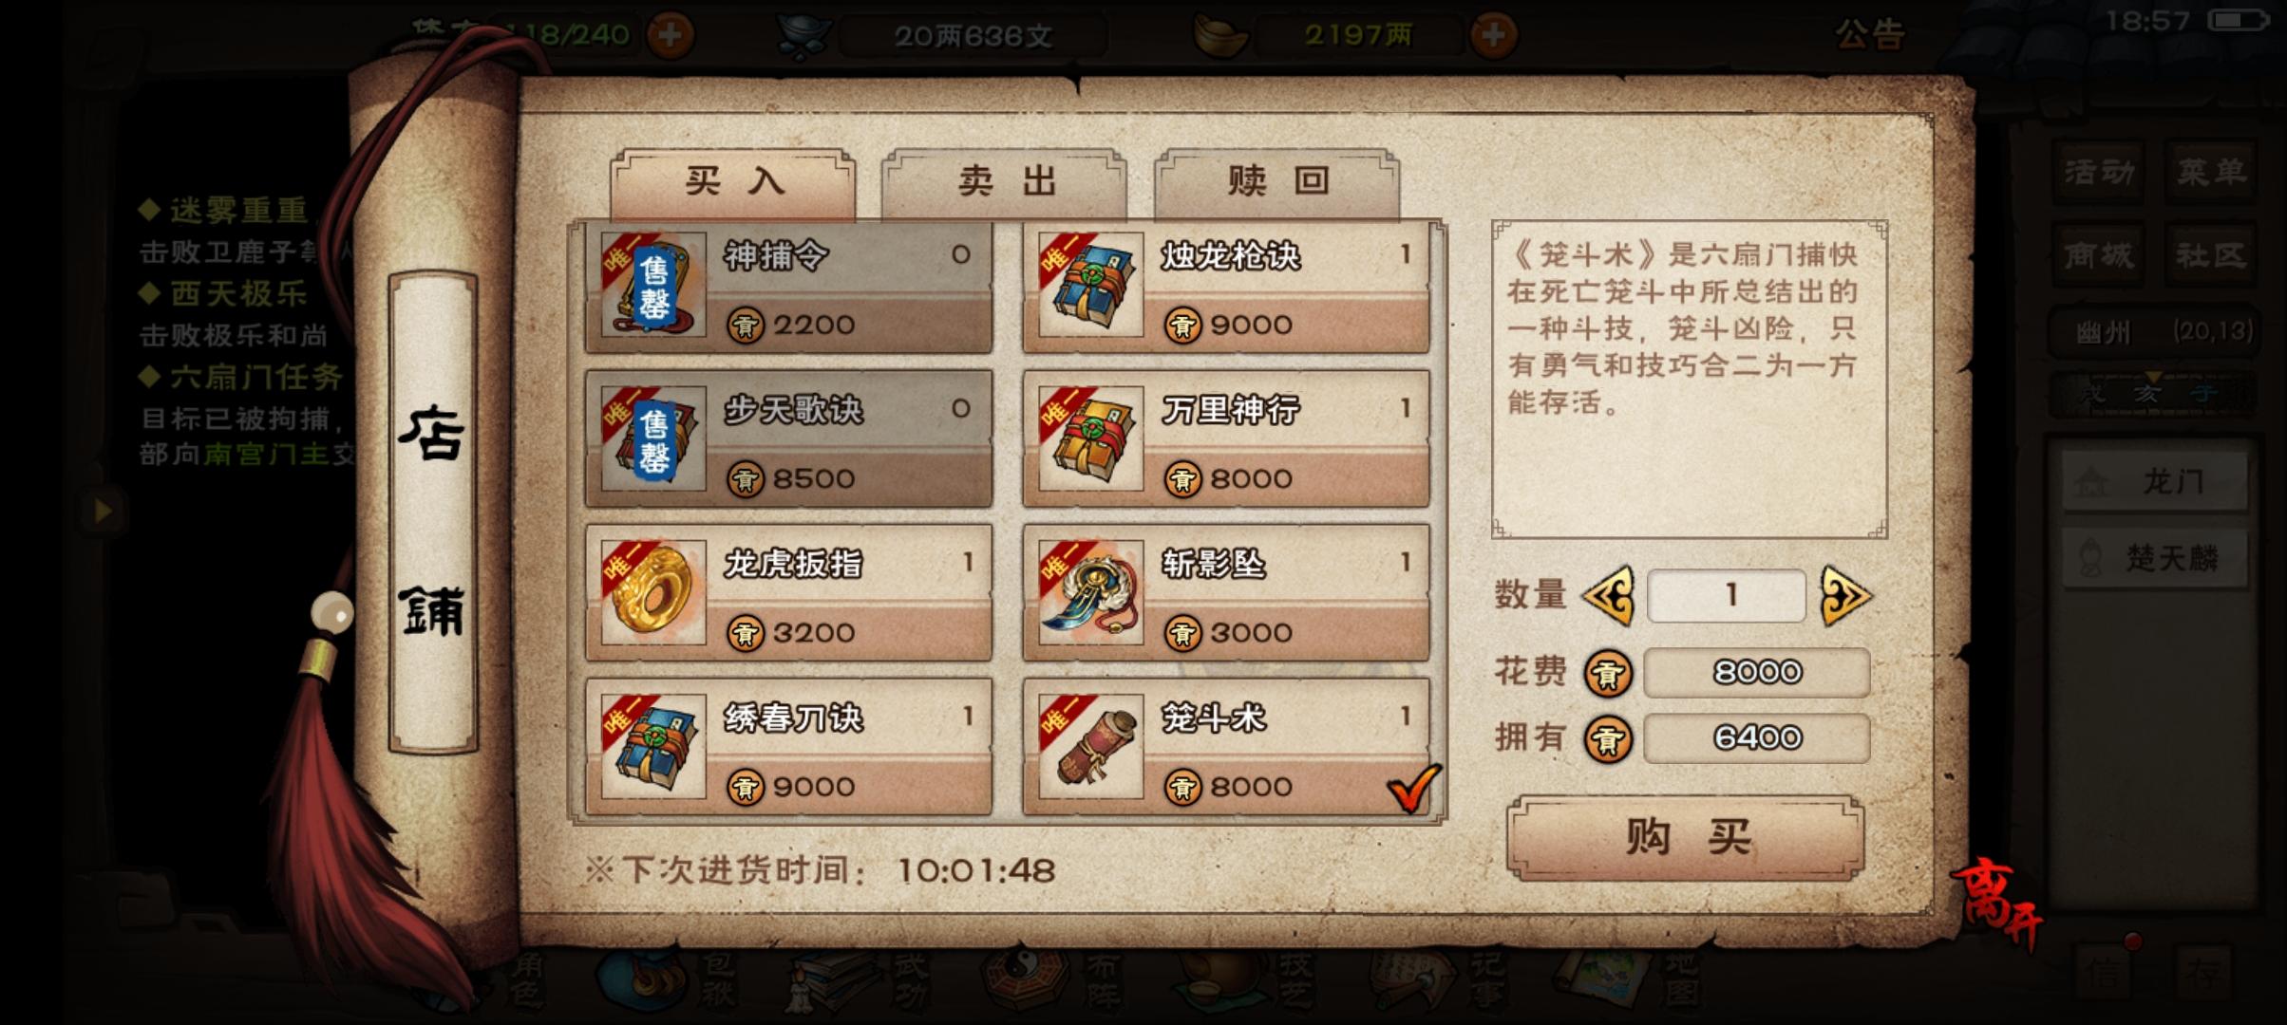Select the 斩影坠 pendant item
2287x1025 pixels.
click(x=1225, y=593)
